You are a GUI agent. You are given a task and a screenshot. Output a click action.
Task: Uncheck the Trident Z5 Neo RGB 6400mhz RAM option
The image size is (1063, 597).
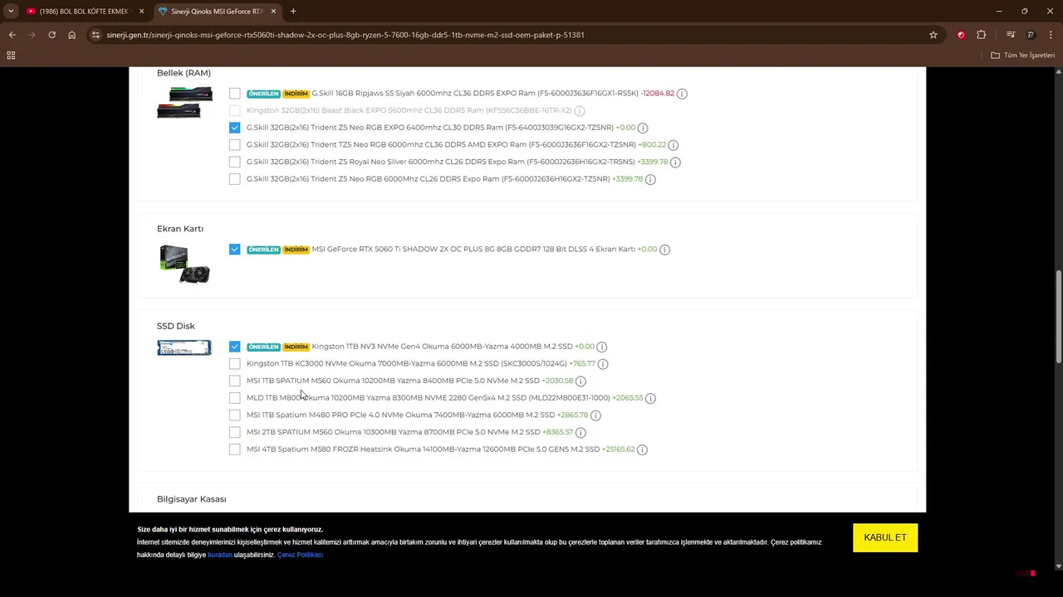(x=235, y=128)
